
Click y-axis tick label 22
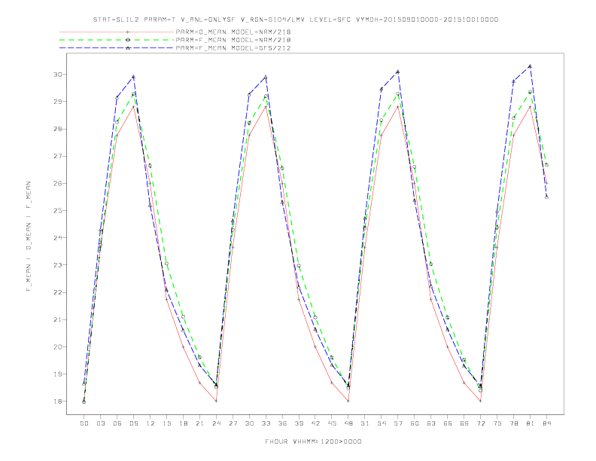tap(57, 292)
